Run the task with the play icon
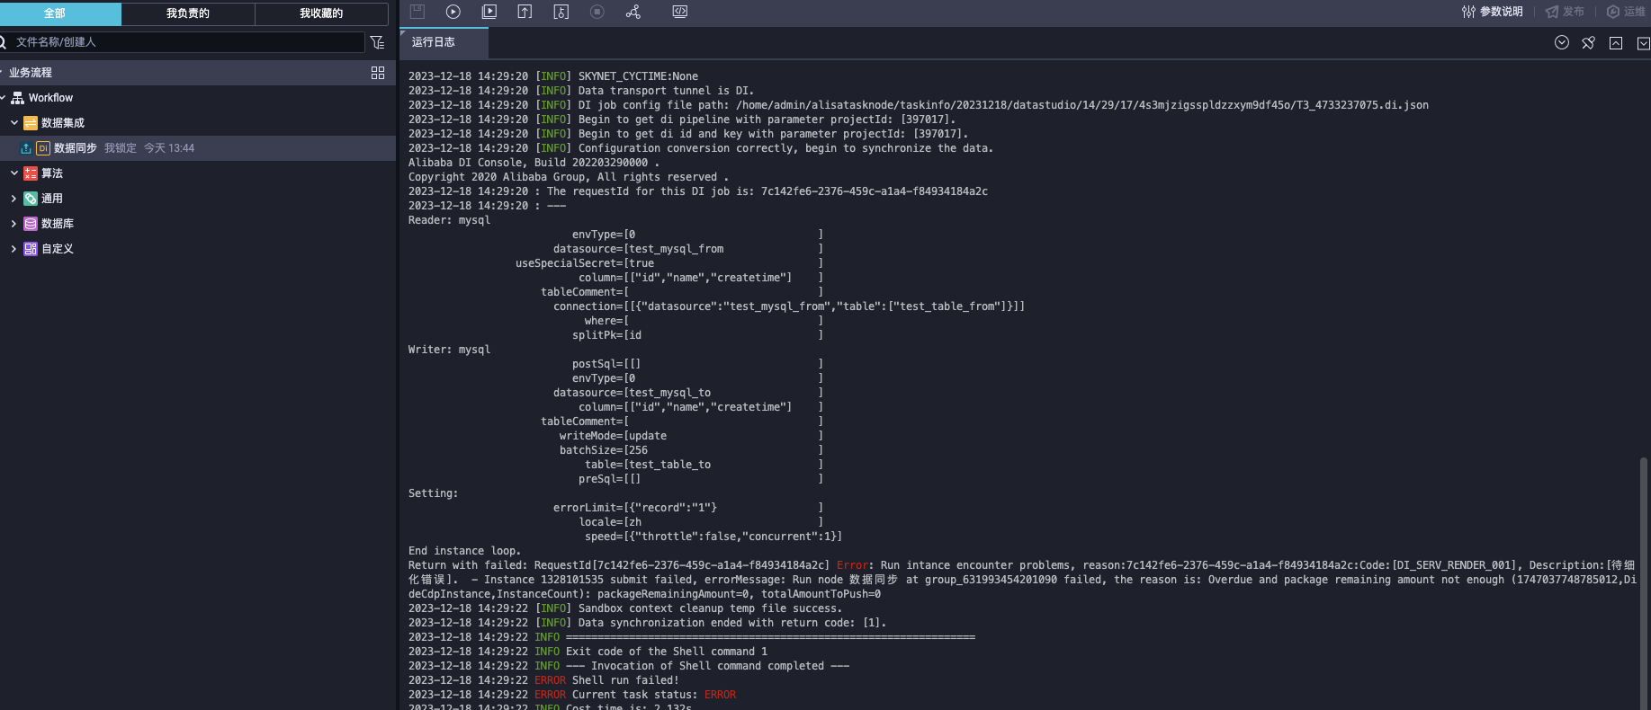The height and width of the screenshot is (710, 1651). pos(453,12)
